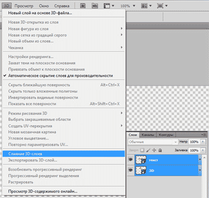The width and height of the screenshot is (209, 198).
Task: Choose Скрыть только вложенные полигоны
Action: pos(64,91)
